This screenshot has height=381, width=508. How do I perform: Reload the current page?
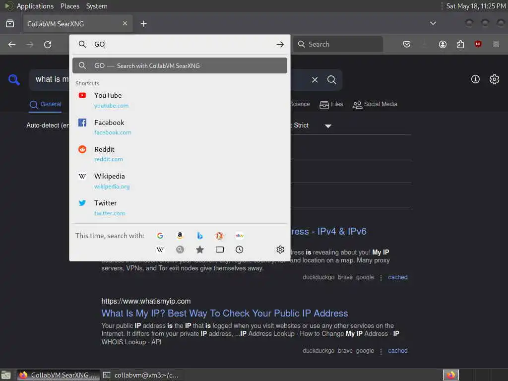pos(48,44)
